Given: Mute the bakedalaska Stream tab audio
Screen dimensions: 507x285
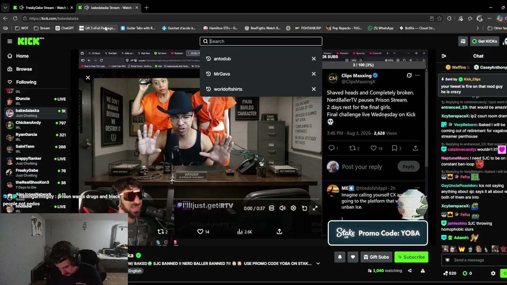Looking at the screenshot, I should click(86, 8).
